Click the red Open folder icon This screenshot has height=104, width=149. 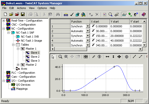(x=17, y=15)
